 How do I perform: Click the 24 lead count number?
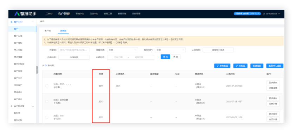point(46,66)
